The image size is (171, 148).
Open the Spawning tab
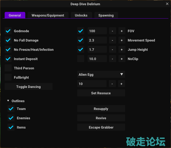click(x=106, y=15)
